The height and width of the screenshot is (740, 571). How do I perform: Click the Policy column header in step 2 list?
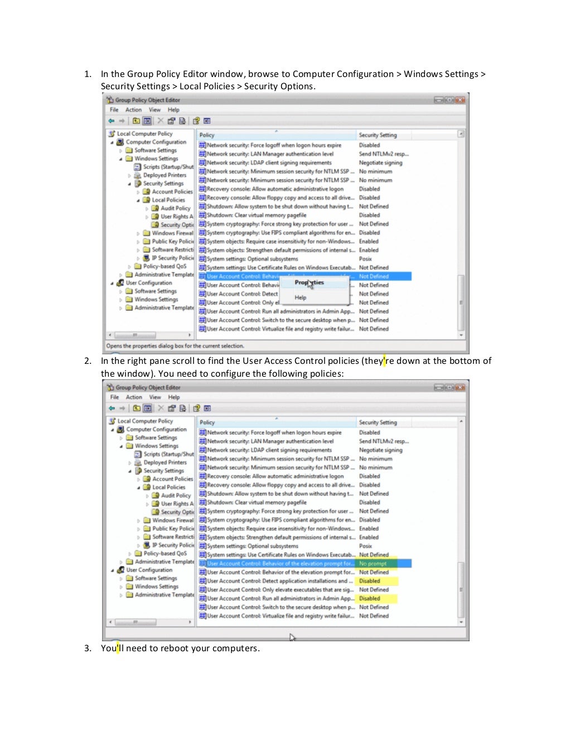277,422
